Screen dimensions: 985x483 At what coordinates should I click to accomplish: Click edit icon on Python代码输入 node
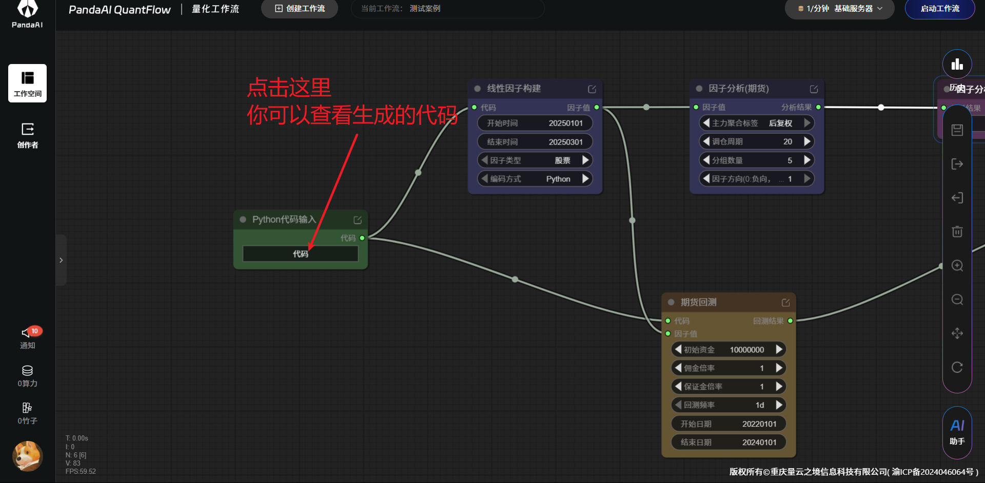click(358, 220)
